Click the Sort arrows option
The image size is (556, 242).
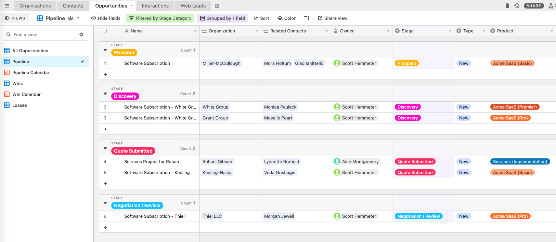pos(261,18)
